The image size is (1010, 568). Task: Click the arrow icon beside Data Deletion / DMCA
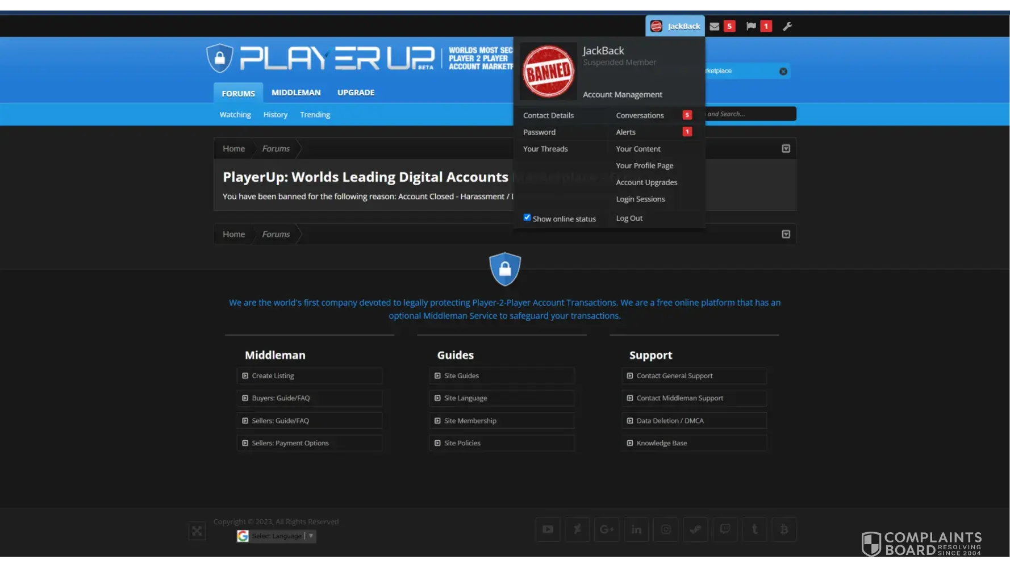pos(630,421)
